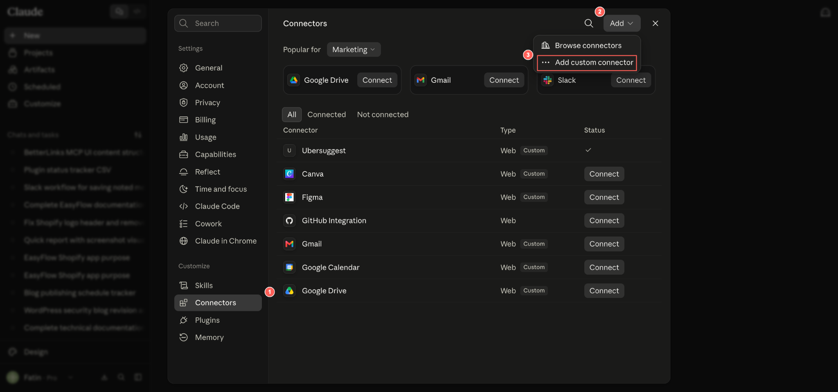Click the Status column header
Viewport: 838px width, 392px height.
[594, 130]
